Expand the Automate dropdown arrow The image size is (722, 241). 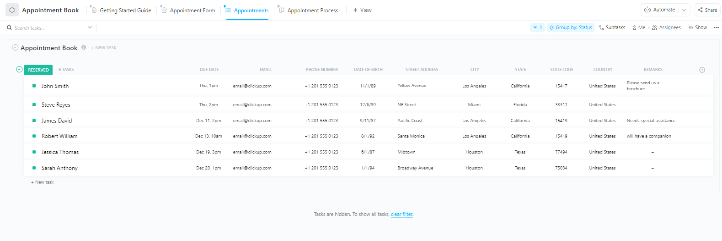684,10
